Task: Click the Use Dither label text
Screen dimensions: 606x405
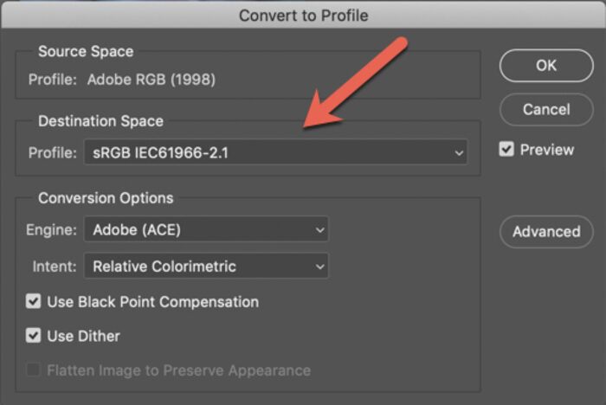Action: [83, 336]
